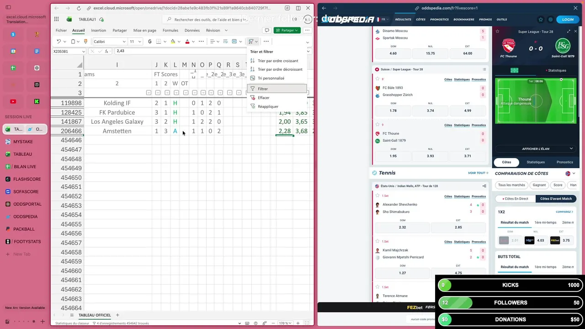Open the Formules ribbon tab

click(170, 31)
